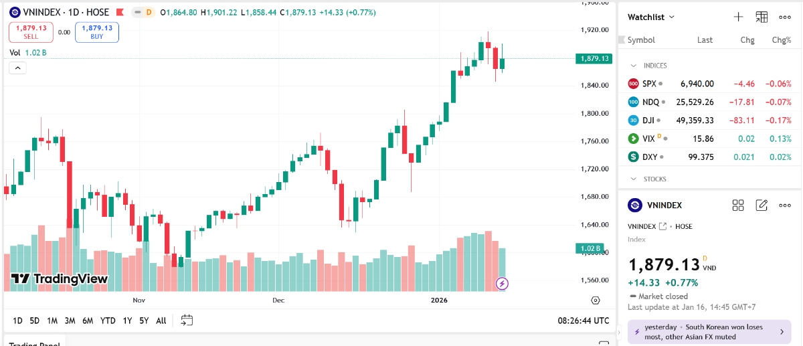Image resolution: width=803 pixels, height=346 pixels.
Task: Toggle the market status D indicator pill
Action: click(143, 13)
